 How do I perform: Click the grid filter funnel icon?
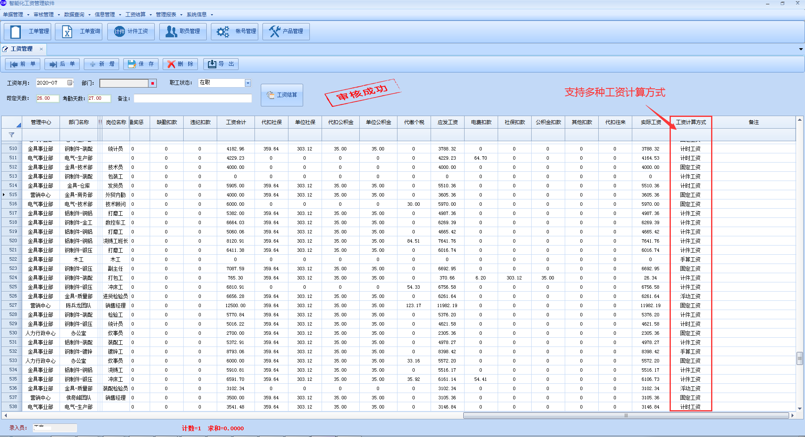coord(11,135)
